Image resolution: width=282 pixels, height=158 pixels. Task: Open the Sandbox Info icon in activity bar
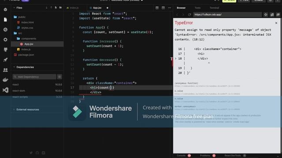(x=5, y=10)
